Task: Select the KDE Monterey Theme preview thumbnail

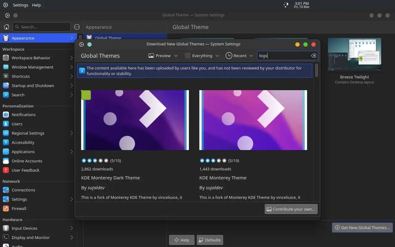Action: [253, 120]
